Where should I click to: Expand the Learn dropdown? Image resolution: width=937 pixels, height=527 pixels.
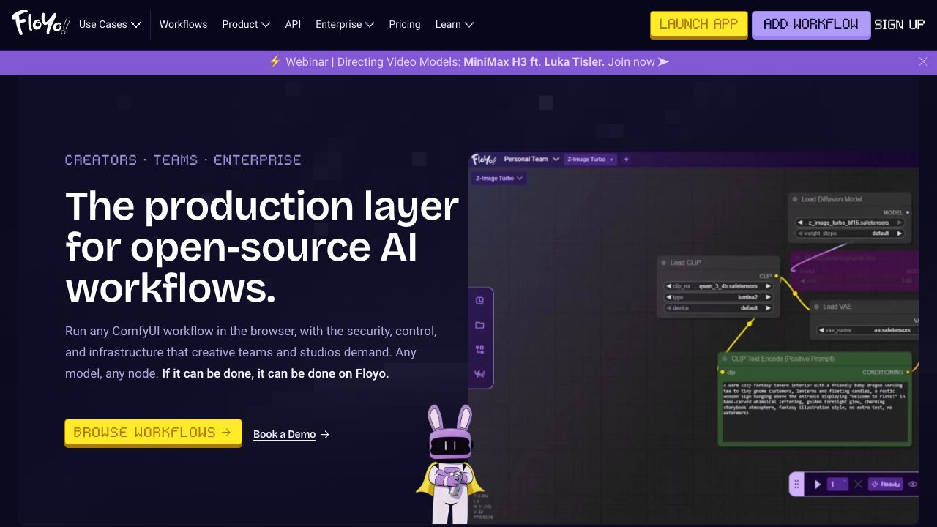point(454,24)
